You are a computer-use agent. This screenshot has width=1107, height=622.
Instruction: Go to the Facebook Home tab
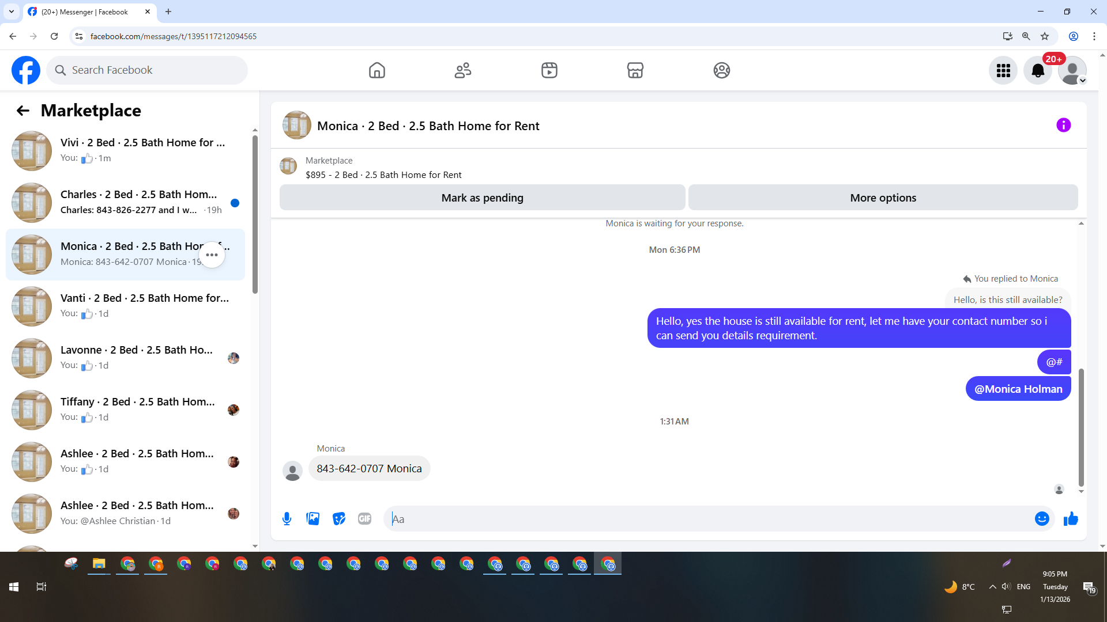(376, 70)
